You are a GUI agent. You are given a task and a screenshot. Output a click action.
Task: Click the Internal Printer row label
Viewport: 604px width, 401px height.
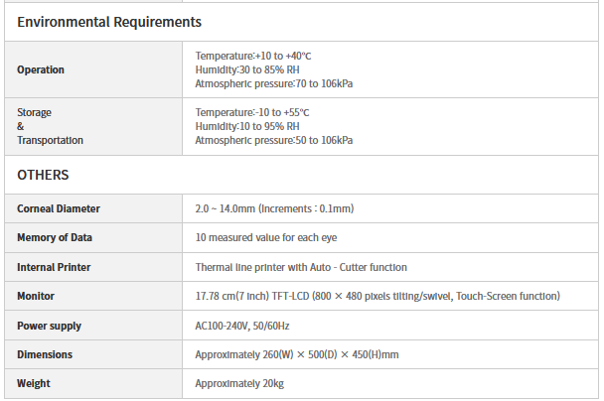click(54, 267)
